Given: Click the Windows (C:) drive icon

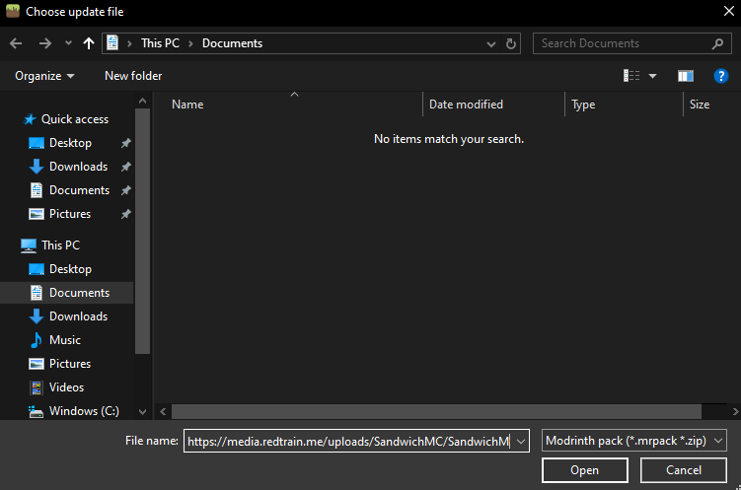Looking at the screenshot, I should pyautogui.click(x=36, y=412).
